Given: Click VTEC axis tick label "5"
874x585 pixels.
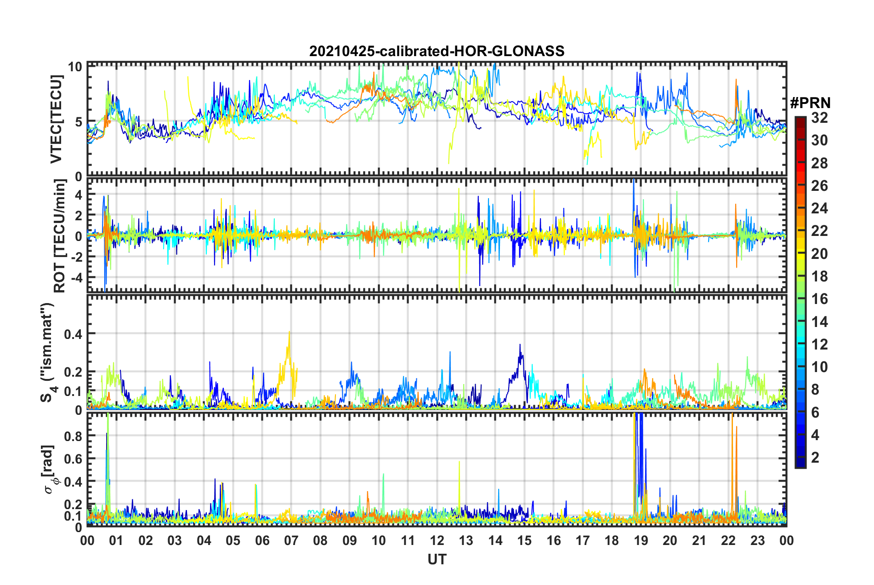Looking at the screenshot, I should tap(78, 122).
